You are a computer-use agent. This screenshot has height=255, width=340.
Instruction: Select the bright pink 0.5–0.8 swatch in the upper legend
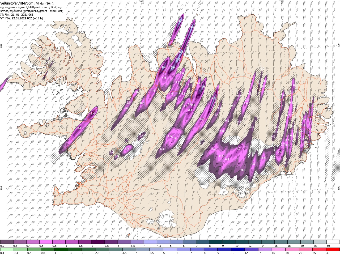(x=46, y=242)
